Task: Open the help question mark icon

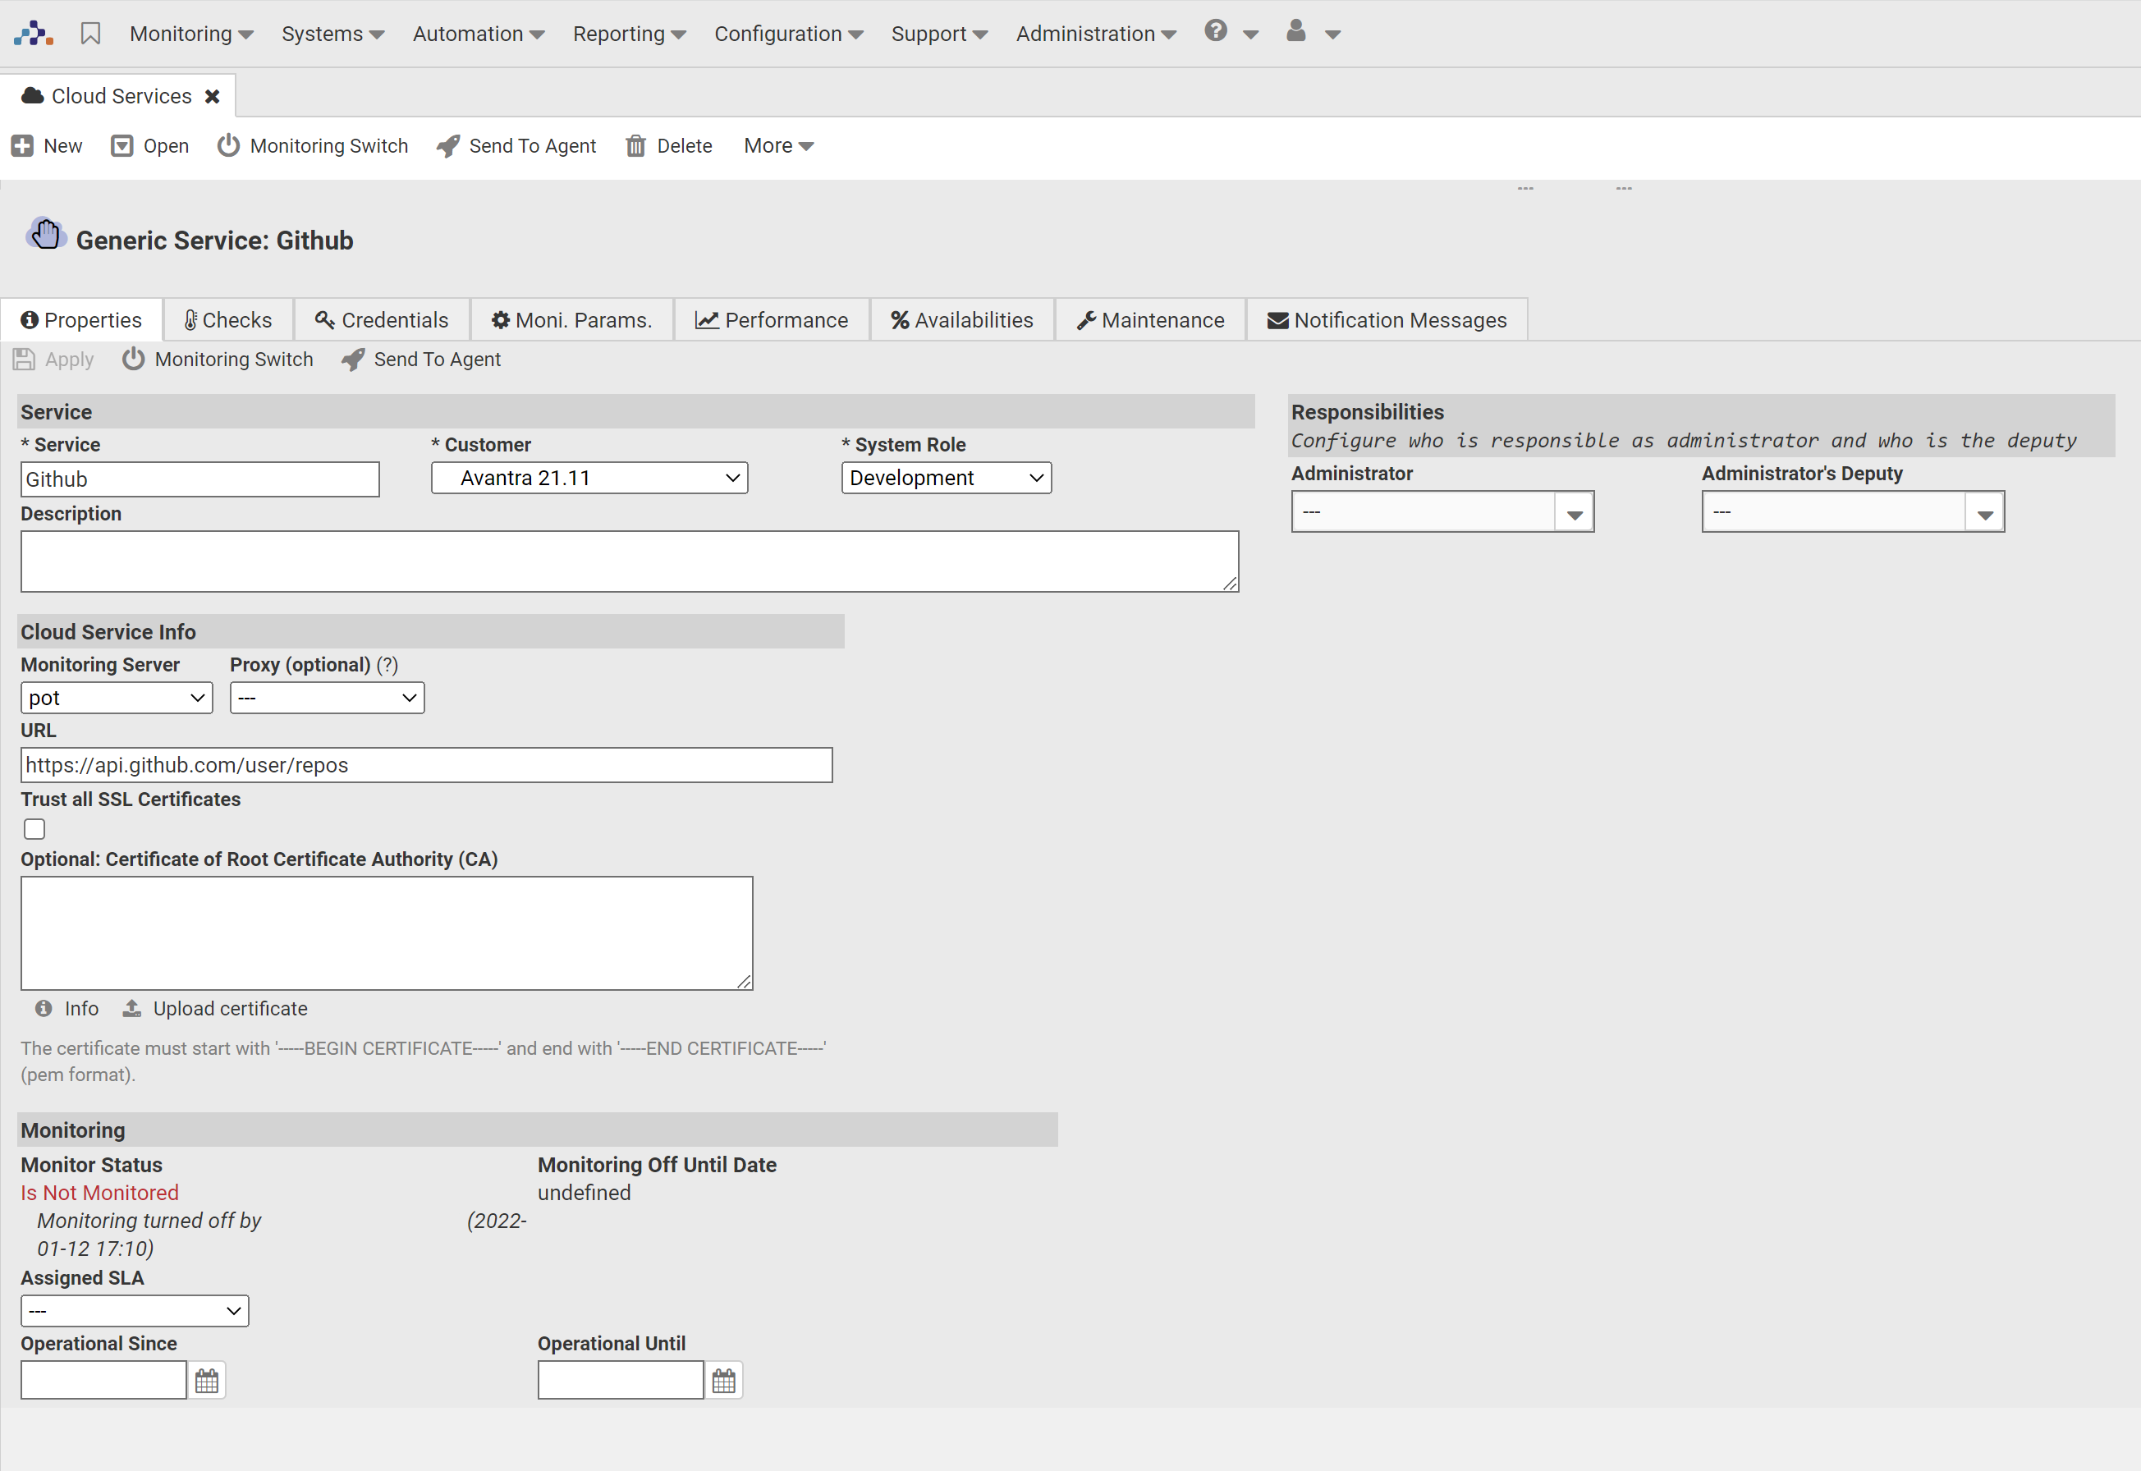Action: click(x=1216, y=31)
